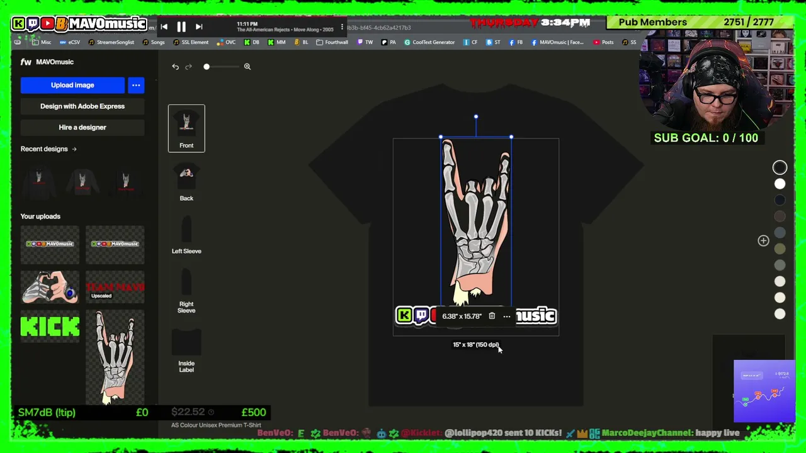This screenshot has height=453, width=806.
Task: Select the olive shirt color swatch
Action: click(x=780, y=249)
